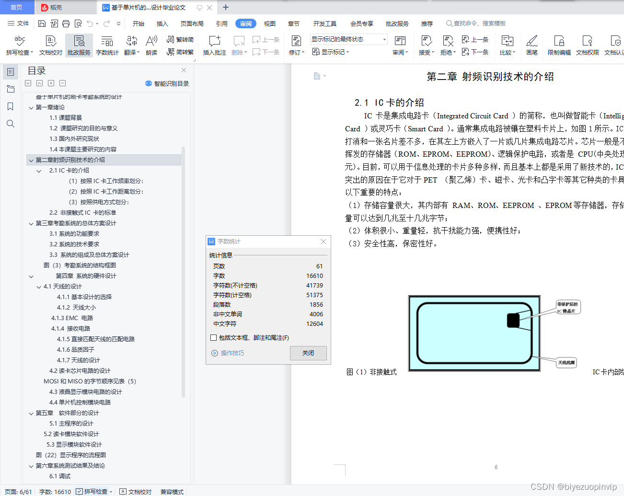Screen dimensions: 624x496
Task: Open the Spell Check (拼写检查) tool
Action: 19,46
